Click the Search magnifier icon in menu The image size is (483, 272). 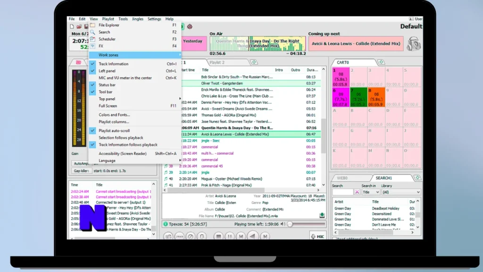[92, 32]
